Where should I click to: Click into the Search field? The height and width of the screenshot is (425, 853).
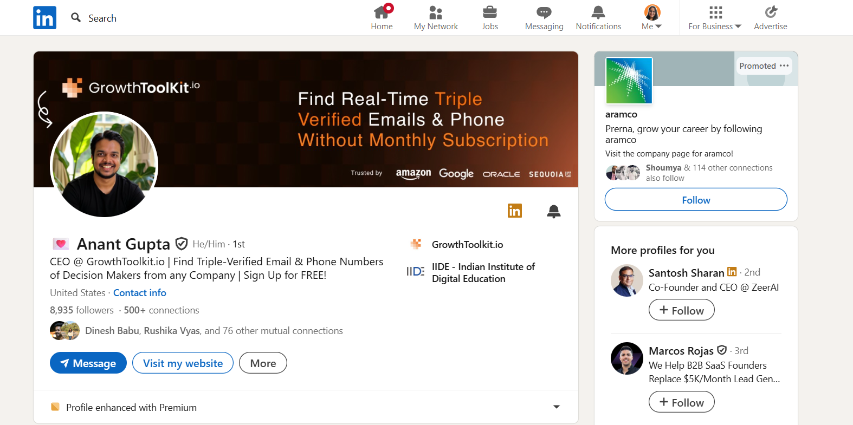(103, 18)
